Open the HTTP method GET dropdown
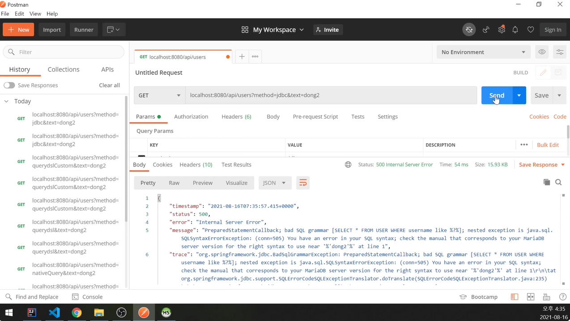The image size is (570, 321). [159, 95]
